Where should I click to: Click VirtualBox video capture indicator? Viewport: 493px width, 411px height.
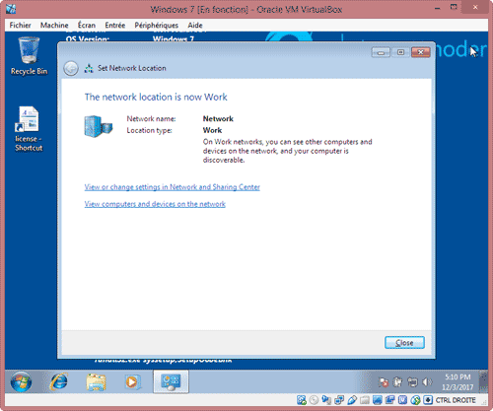[389, 400]
